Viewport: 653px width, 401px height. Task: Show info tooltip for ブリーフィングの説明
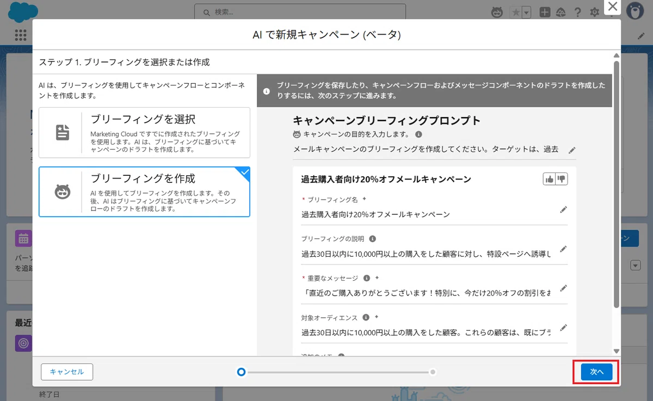coord(373,239)
